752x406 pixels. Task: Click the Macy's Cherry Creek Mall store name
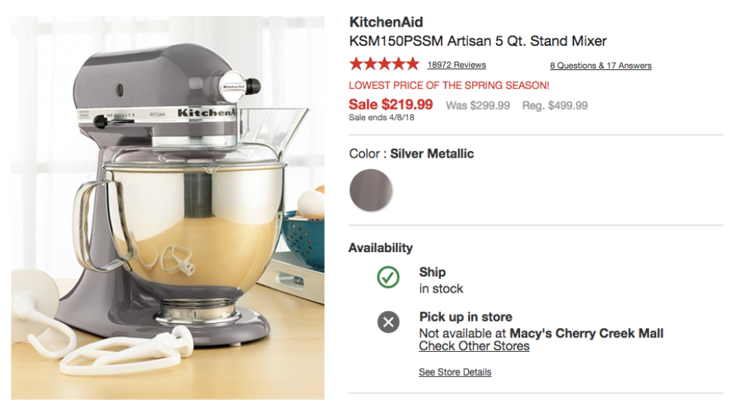pyautogui.click(x=586, y=333)
